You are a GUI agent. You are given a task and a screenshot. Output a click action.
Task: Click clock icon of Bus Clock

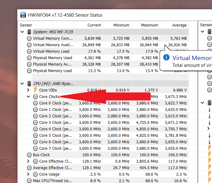coord(29,155)
